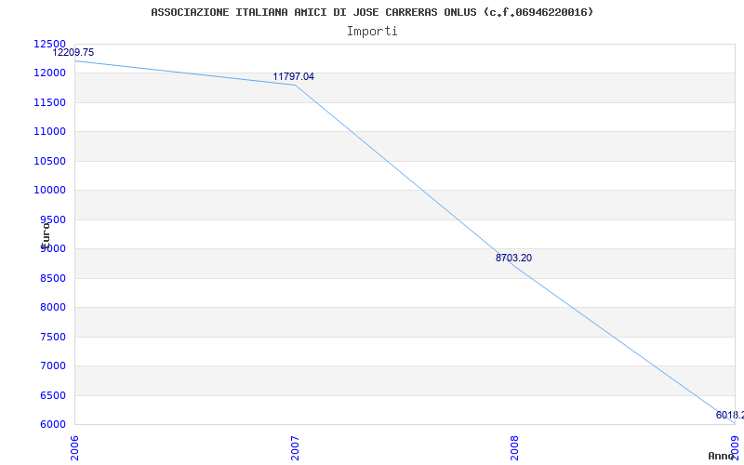
Task: Click the 9500 y-axis tick label
Action: (52, 219)
